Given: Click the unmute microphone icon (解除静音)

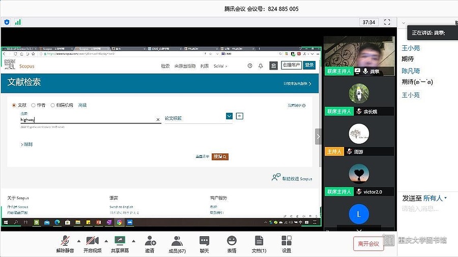Looking at the screenshot, I should click(x=65, y=241).
